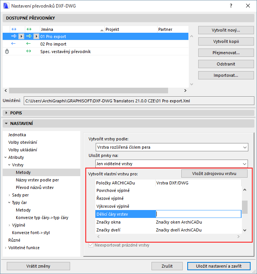Click Přejmenovat... button
The image size is (257, 274).
click(x=226, y=53)
